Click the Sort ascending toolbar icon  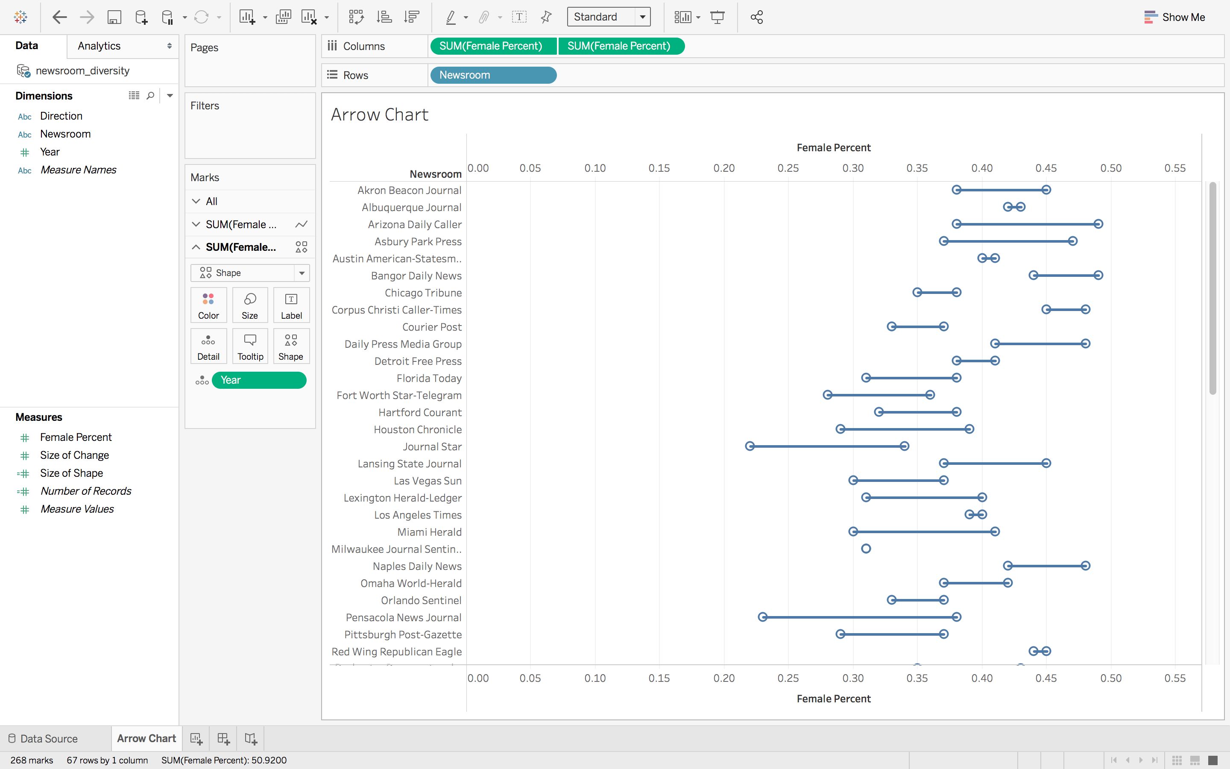click(384, 17)
